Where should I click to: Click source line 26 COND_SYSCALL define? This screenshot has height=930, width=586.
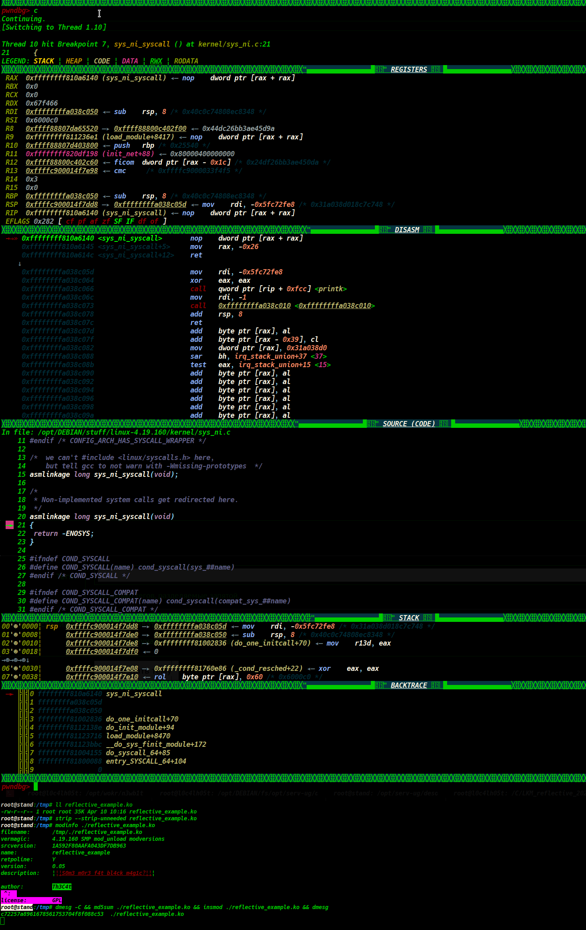(132, 567)
